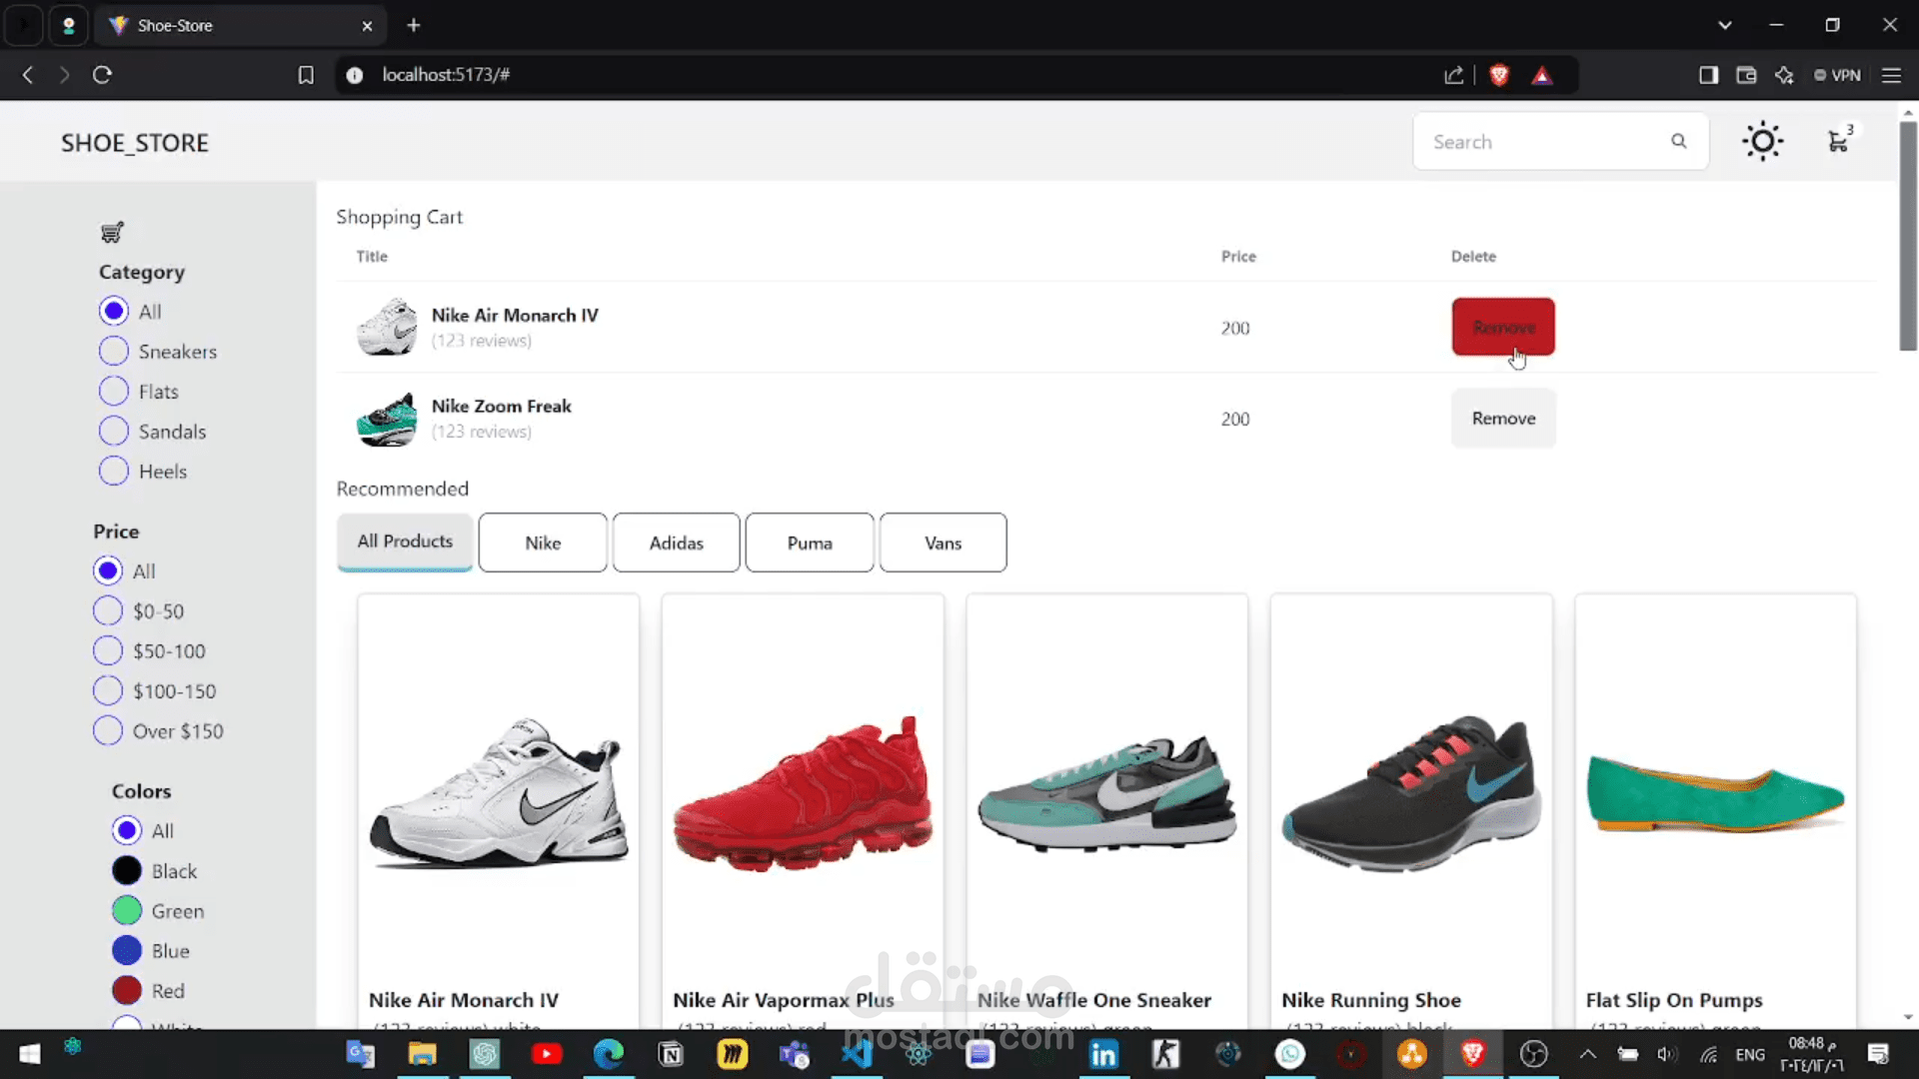Select the Sneakers category radio button

(x=114, y=352)
